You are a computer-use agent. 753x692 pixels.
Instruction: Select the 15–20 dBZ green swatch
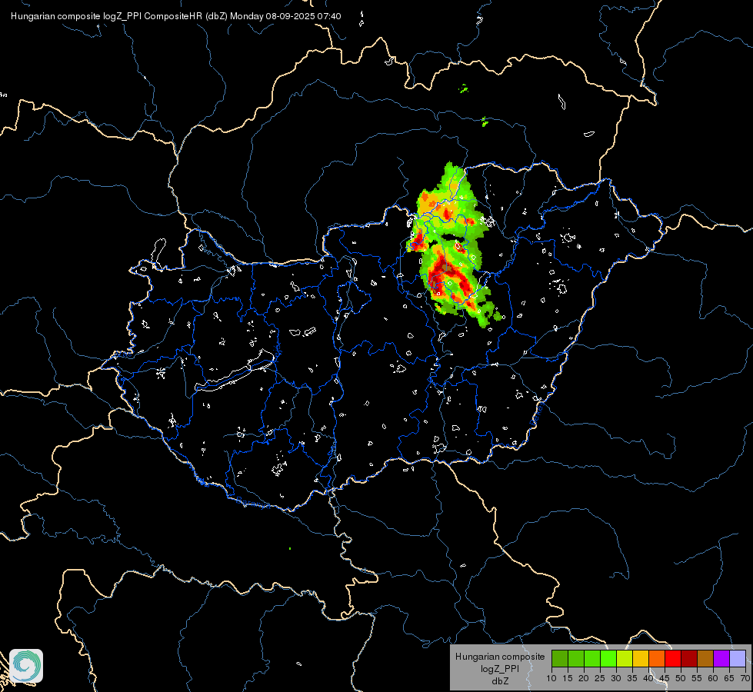tap(576, 658)
